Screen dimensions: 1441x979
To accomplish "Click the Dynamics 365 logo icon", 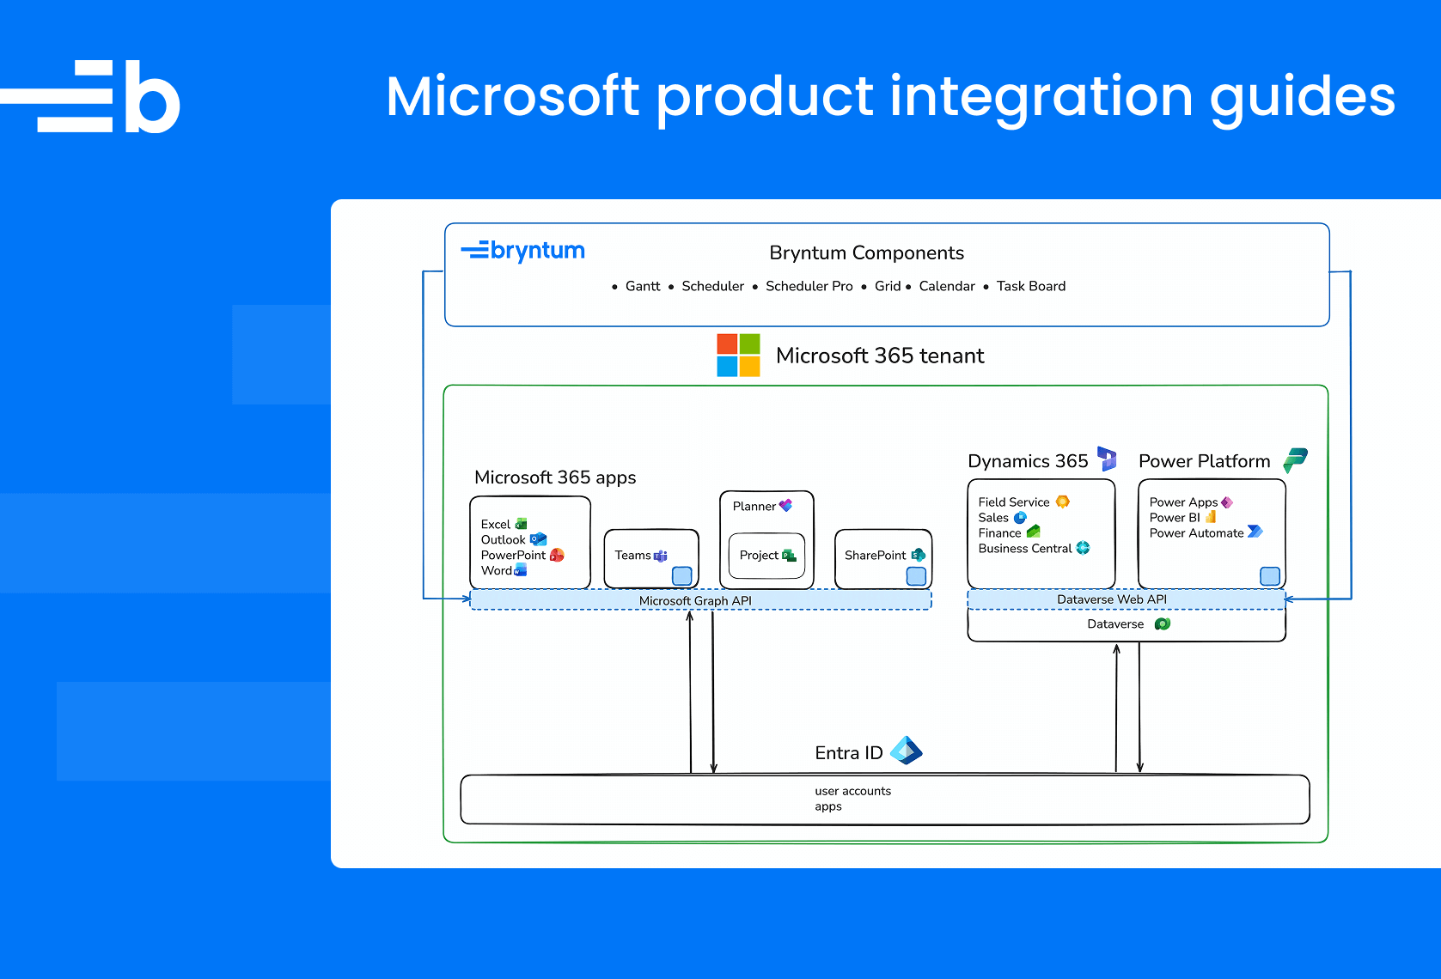I will (x=1107, y=459).
